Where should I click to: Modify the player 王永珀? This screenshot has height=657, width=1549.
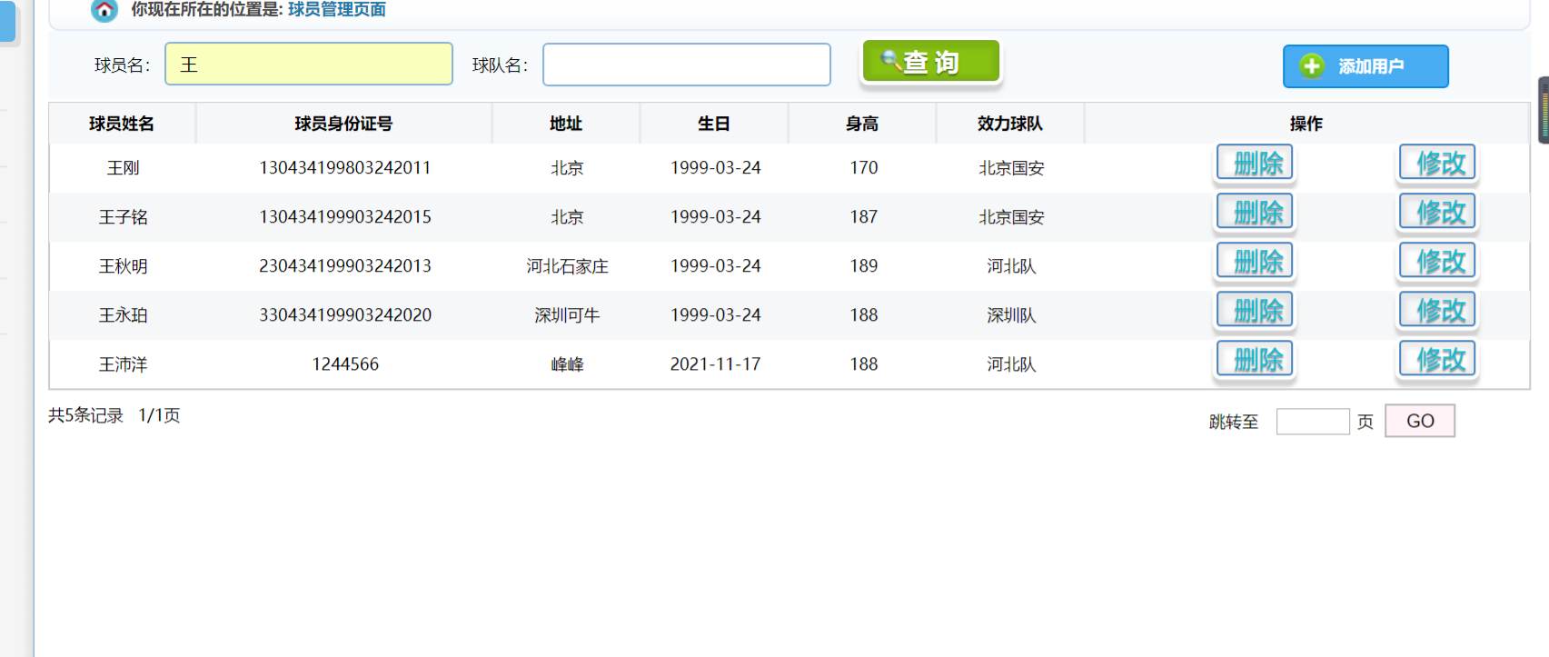(x=1437, y=311)
